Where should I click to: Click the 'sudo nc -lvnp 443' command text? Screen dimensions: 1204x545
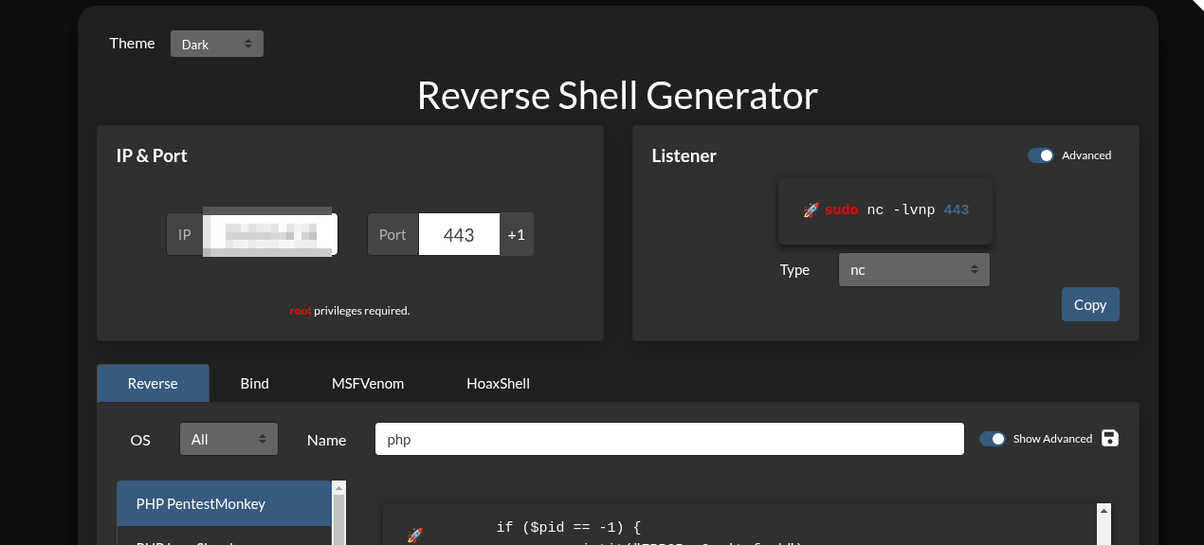click(897, 210)
